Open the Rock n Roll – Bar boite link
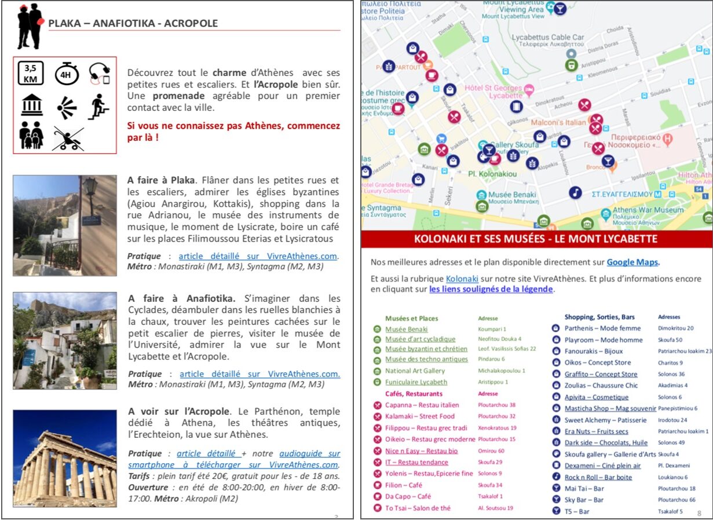The width and height of the screenshot is (713, 520). tap(598, 477)
